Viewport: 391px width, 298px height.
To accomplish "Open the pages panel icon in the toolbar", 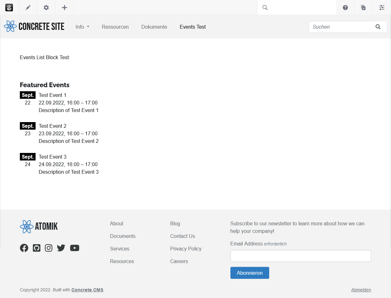I will (363, 7).
